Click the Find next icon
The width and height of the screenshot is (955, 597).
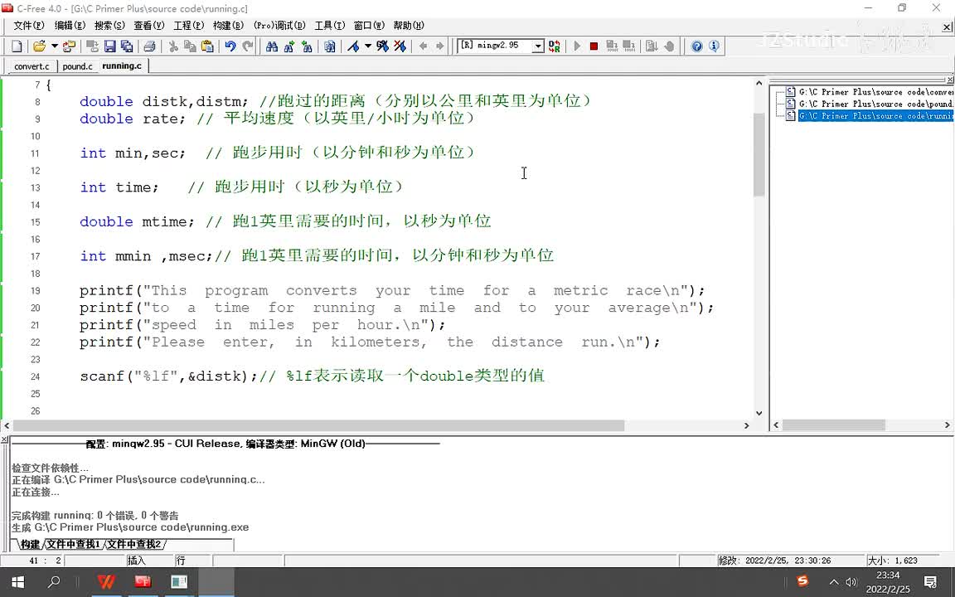[x=289, y=46]
